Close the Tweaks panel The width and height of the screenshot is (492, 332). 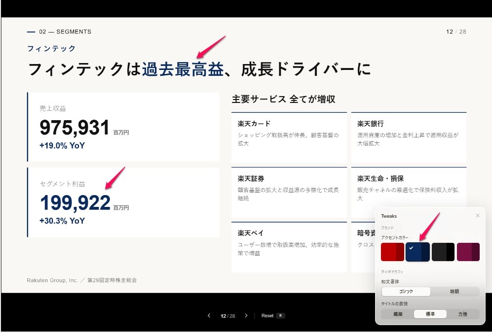(478, 215)
